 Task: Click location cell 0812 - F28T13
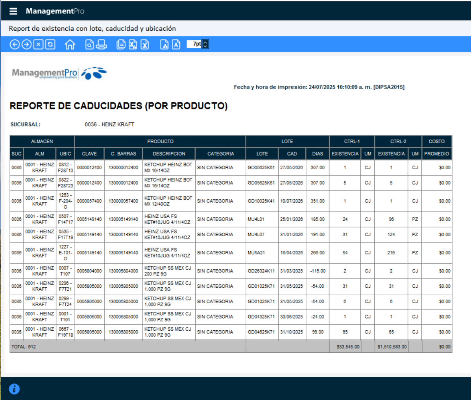pos(65,167)
